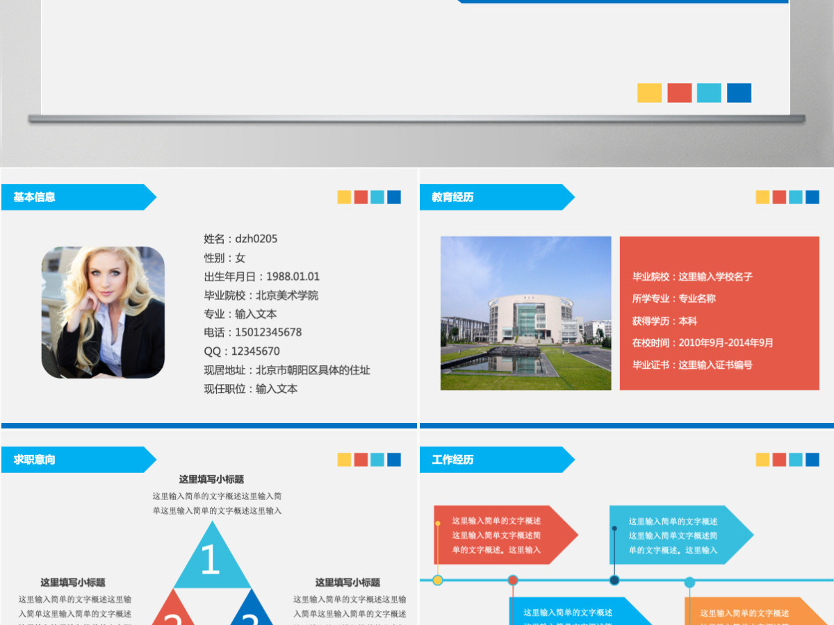Viewport: 834px width, 625px height.
Task: Select the campus building photo
Action: coord(525,313)
